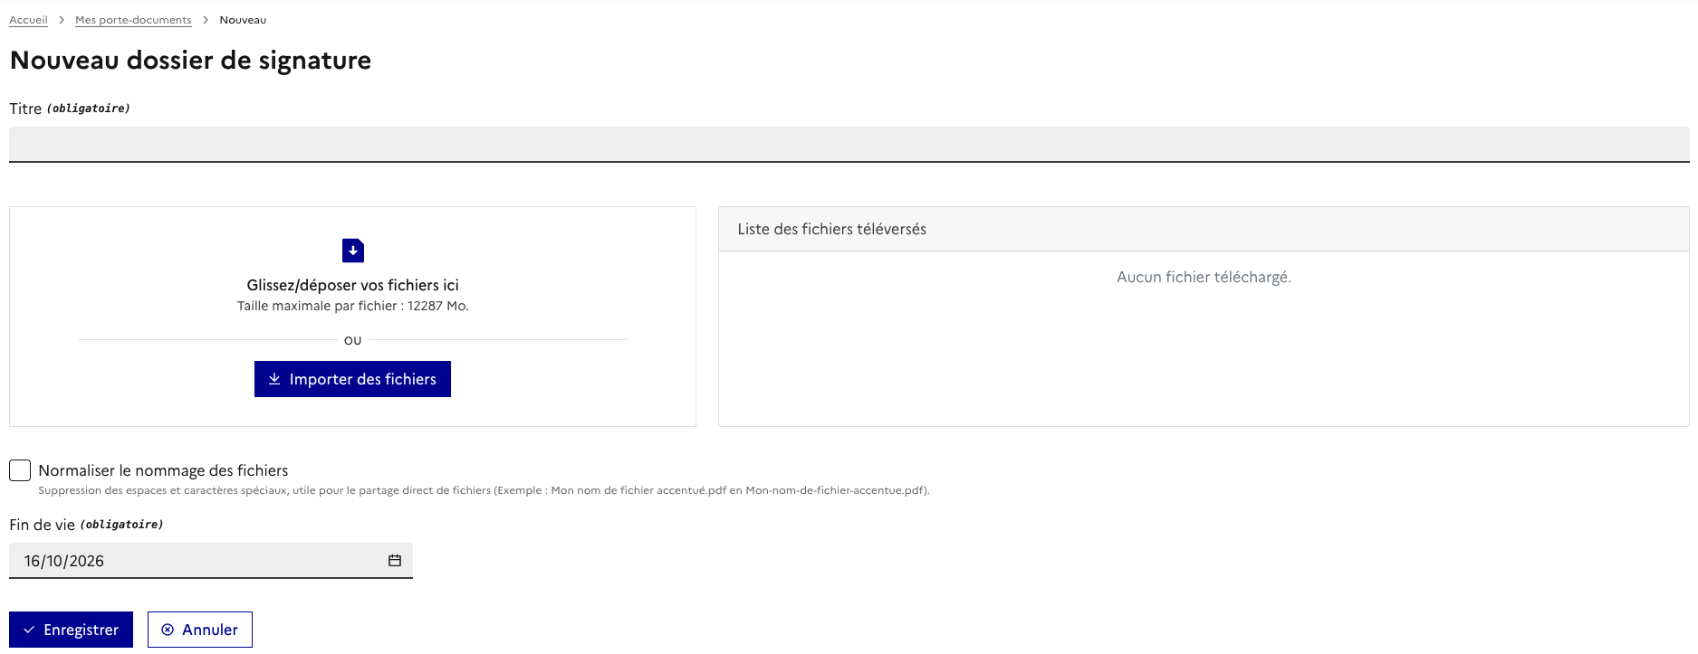Open the calendar picker icon for Fin de vie

pyautogui.click(x=395, y=561)
